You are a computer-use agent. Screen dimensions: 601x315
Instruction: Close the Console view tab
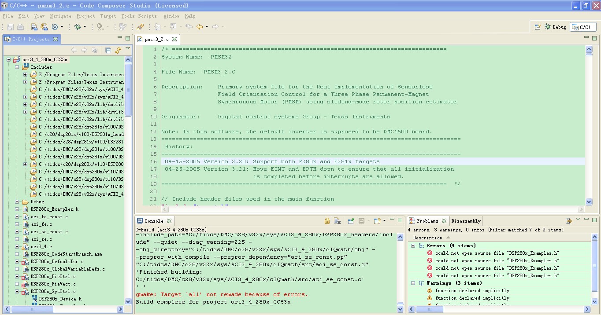click(x=169, y=221)
